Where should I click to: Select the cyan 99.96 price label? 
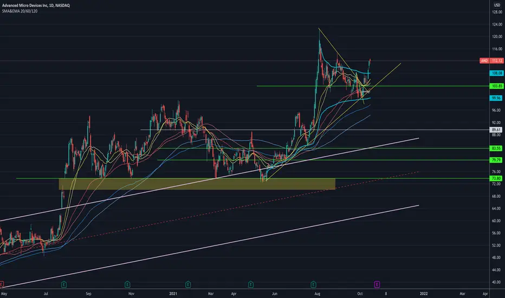coord(496,98)
